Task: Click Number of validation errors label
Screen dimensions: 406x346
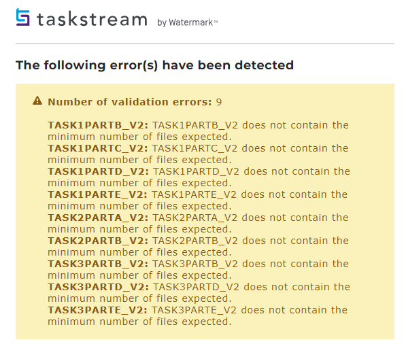Action: [x=130, y=102]
